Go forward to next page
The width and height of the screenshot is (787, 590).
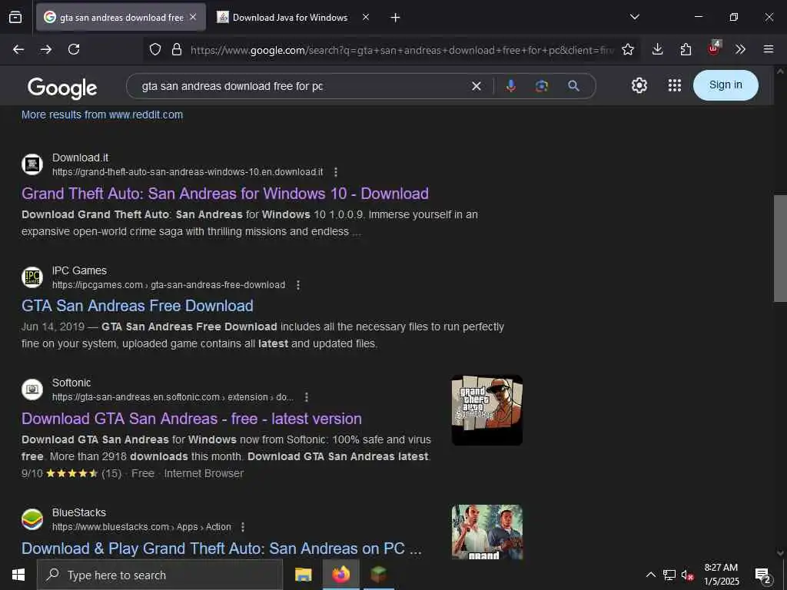[x=46, y=49]
